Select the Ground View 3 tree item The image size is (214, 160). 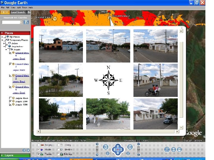[x=22, y=65]
